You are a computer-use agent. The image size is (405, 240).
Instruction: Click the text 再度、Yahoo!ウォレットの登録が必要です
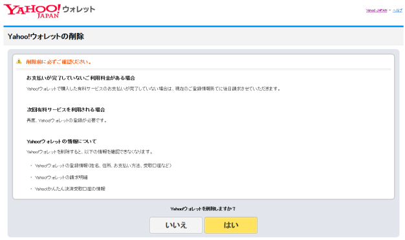point(67,120)
